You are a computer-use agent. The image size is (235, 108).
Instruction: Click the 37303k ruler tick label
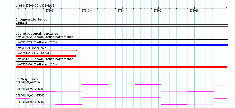click(x=86, y=11)
